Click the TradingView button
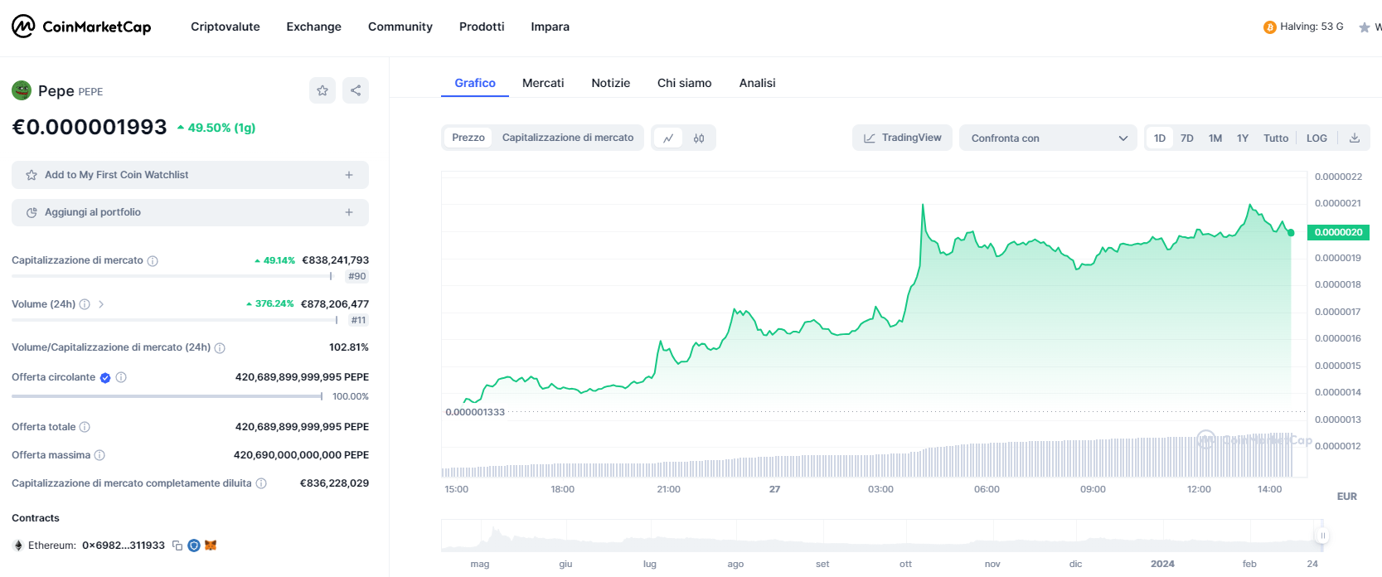Image resolution: width=1382 pixels, height=577 pixels. click(902, 138)
